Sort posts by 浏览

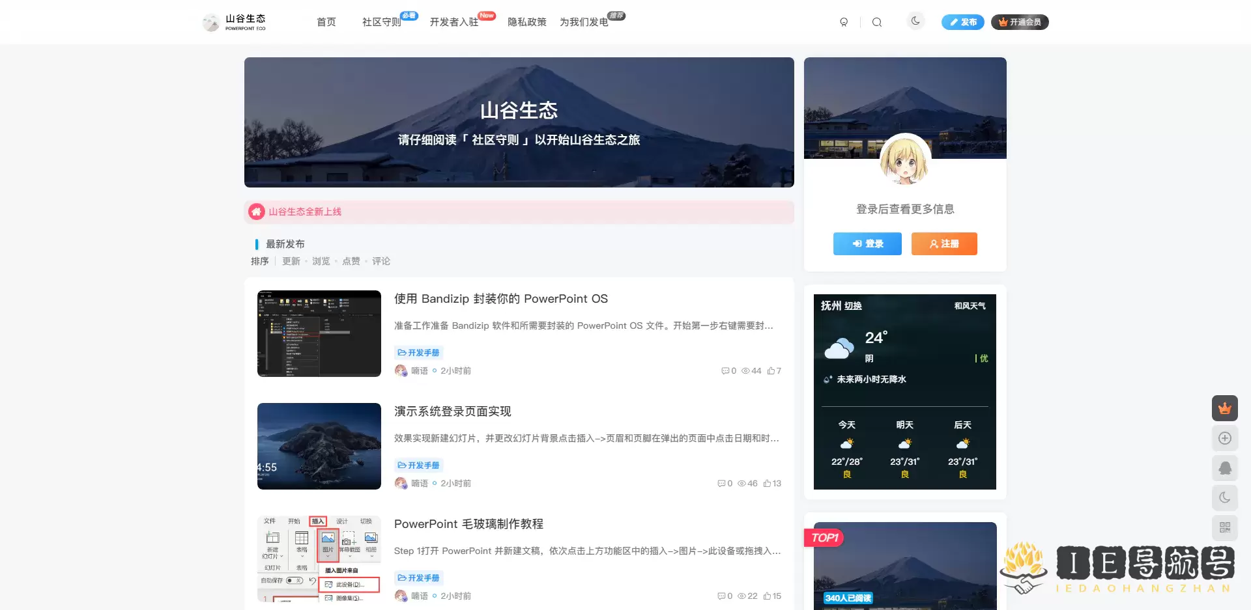(x=321, y=261)
